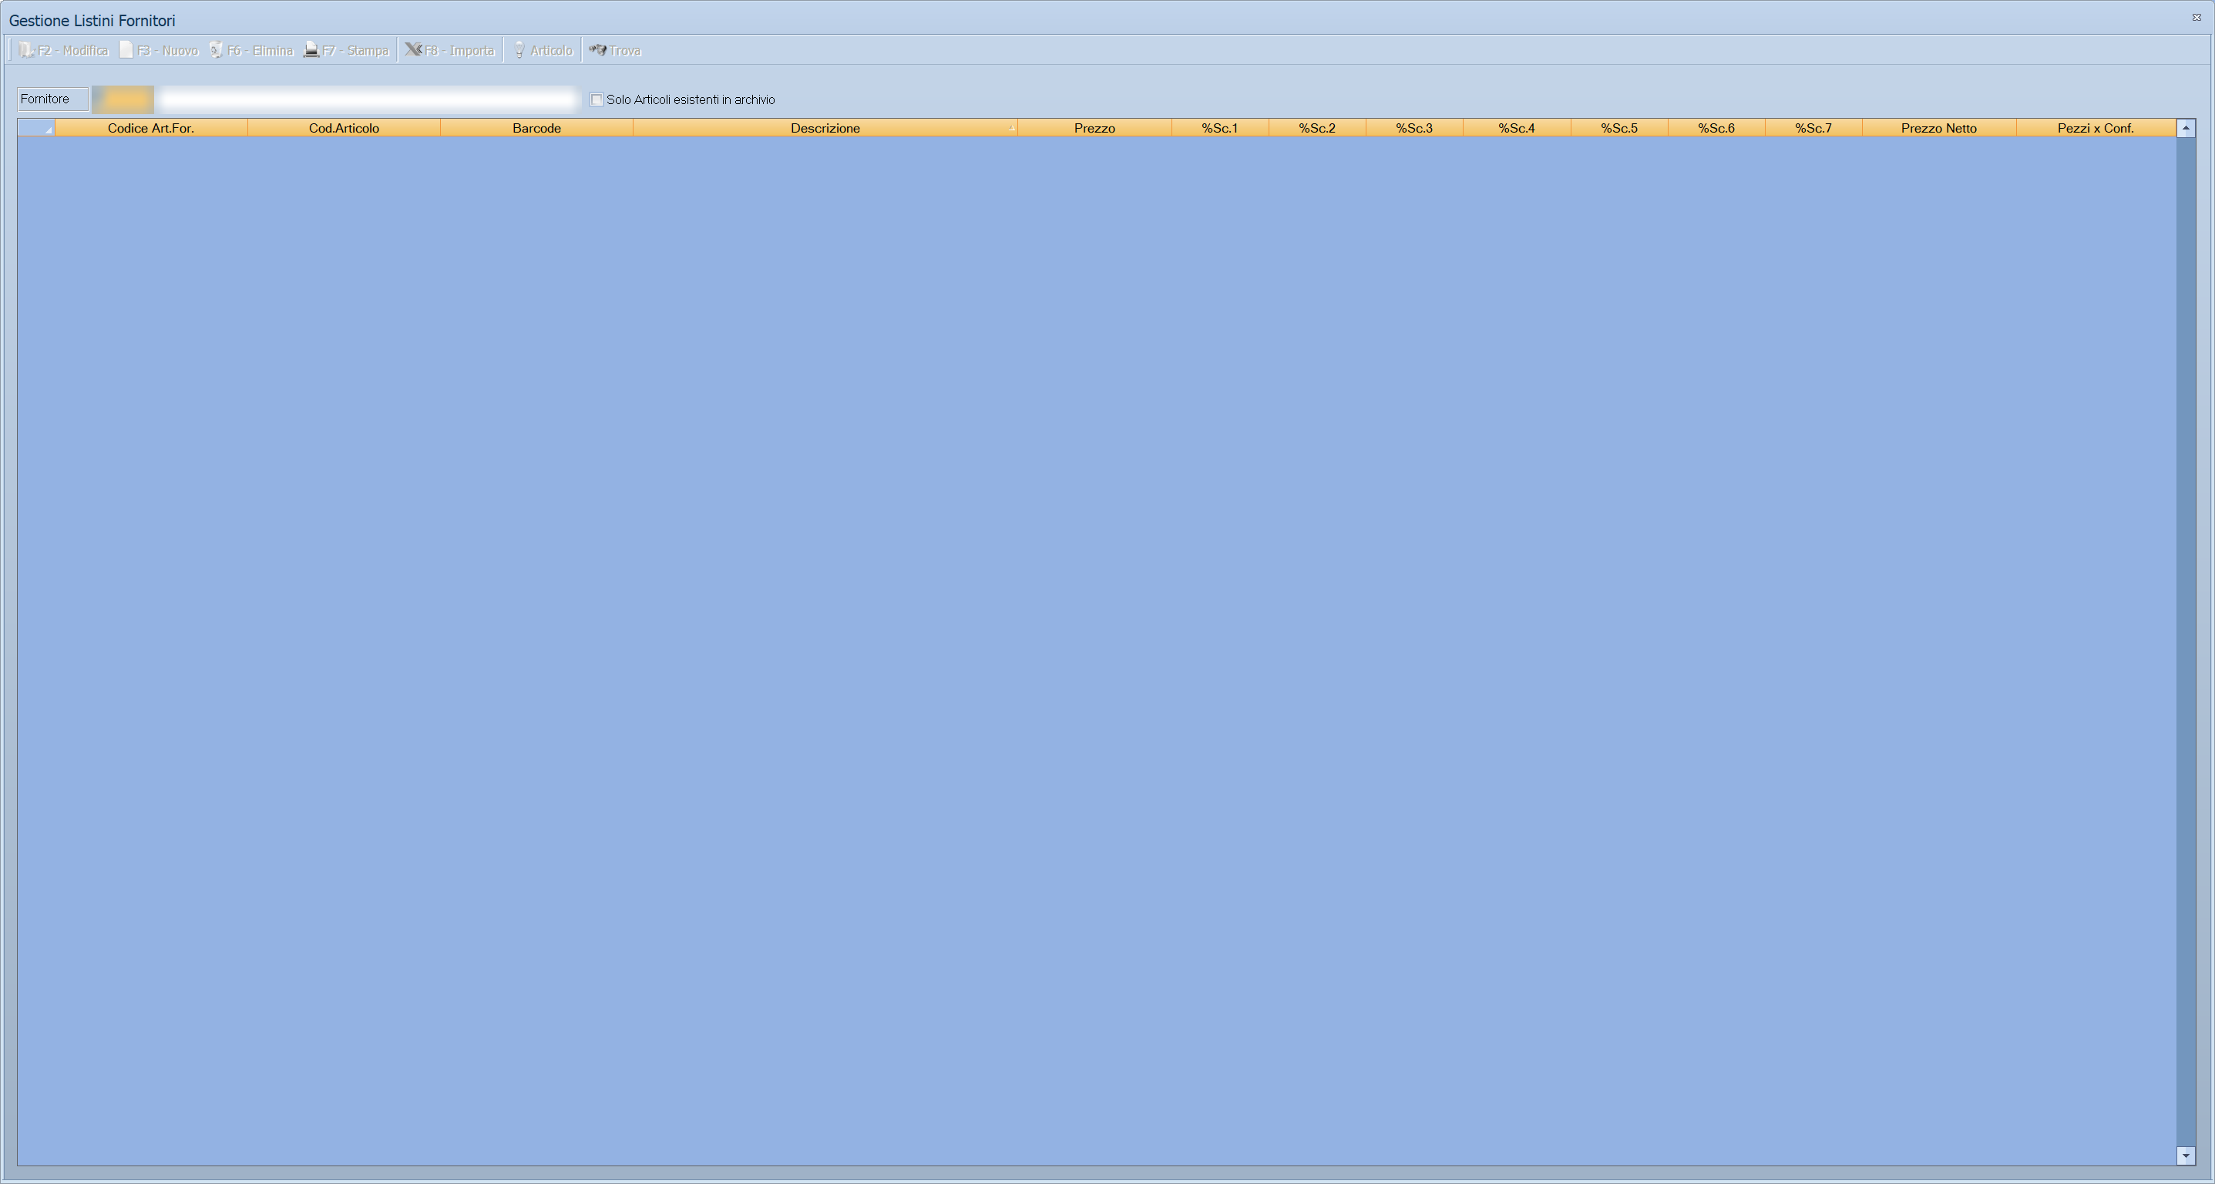
Task: Click the %Sc.7 column header
Action: [x=1813, y=128]
